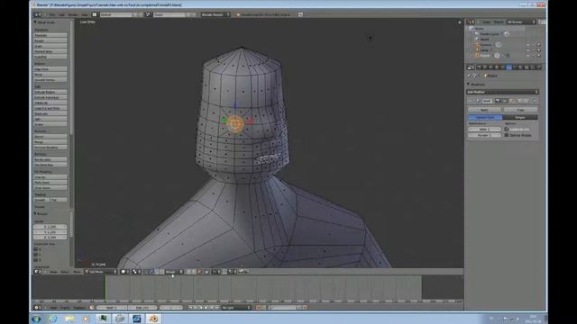This screenshot has height=324, width=577.
Task: Click the 3D View editor type icon
Action: (x=37, y=272)
